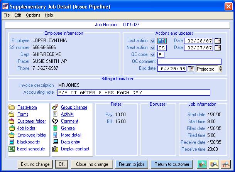The height and width of the screenshot is (172, 235).
Task: Click the Display contact icon
Action: (x=55, y=149)
